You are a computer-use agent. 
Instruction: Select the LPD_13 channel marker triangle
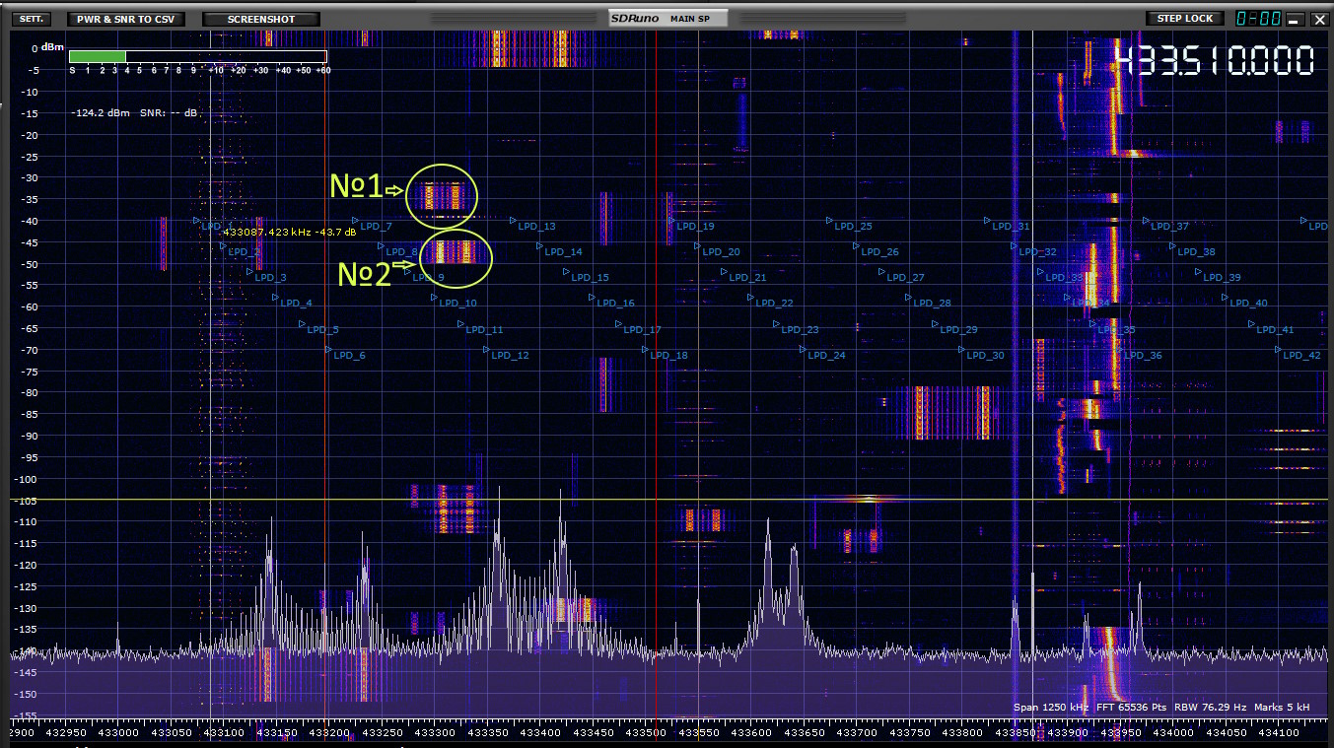pyautogui.click(x=515, y=221)
